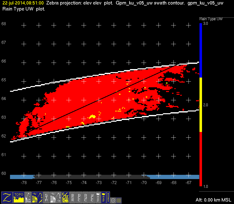Toggle the gray US MAP icon
This screenshot has width=234, height=204.
point(98,197)
